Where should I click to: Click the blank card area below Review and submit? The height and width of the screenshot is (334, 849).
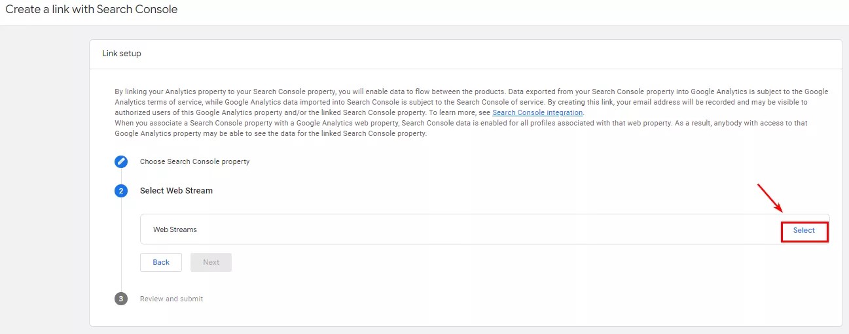(x=466, y=316)
